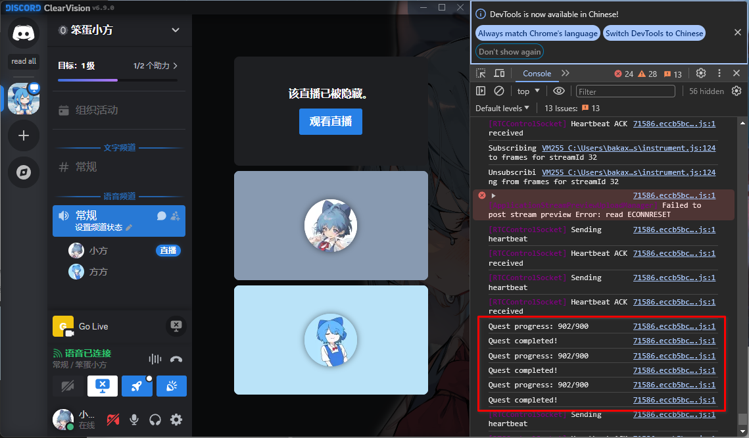Open the Default levels dropdown
The image size is (749, 438).
[502, 108]
